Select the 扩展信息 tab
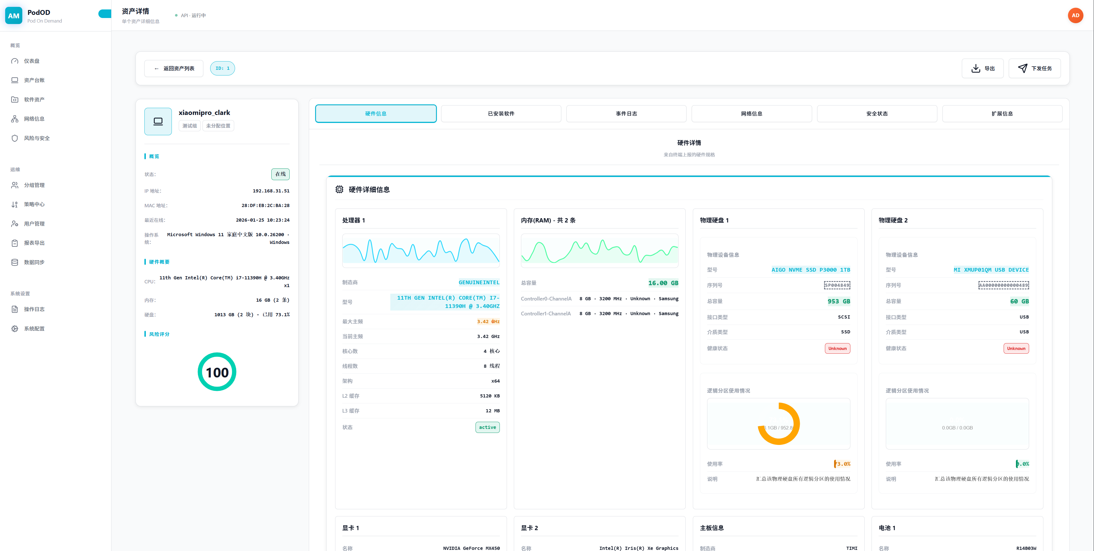This screenshot has width=1094, height=551. (1002, 114)
